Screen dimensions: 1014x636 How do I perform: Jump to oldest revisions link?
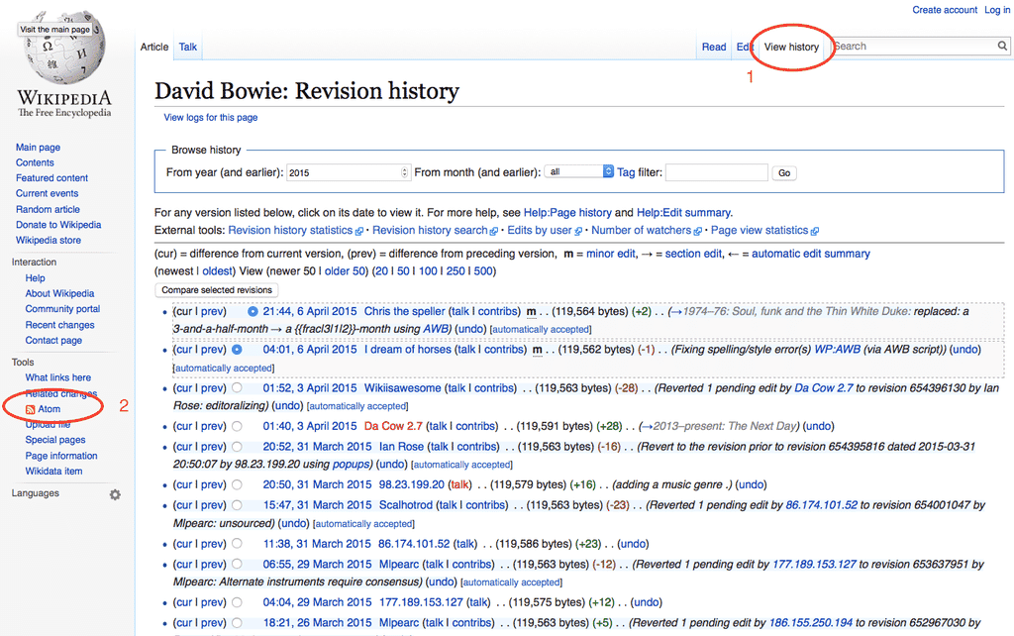click(217, 271)
